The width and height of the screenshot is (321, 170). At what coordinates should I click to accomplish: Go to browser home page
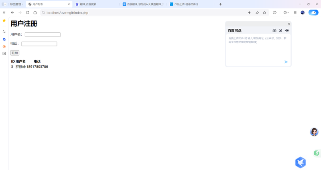pos(35,13)
